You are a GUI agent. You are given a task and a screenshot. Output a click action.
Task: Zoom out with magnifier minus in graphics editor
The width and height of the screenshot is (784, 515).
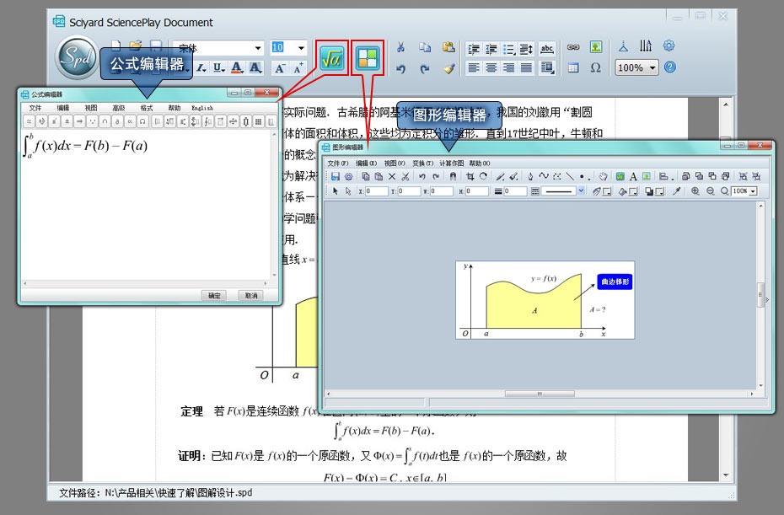pyautogui.click(x=710, y=191)
